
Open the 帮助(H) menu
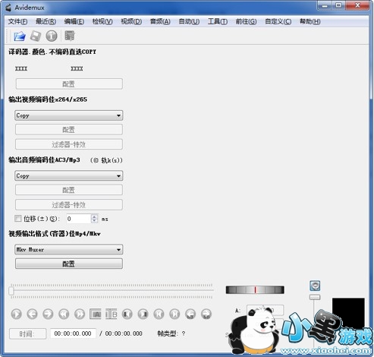310,21
